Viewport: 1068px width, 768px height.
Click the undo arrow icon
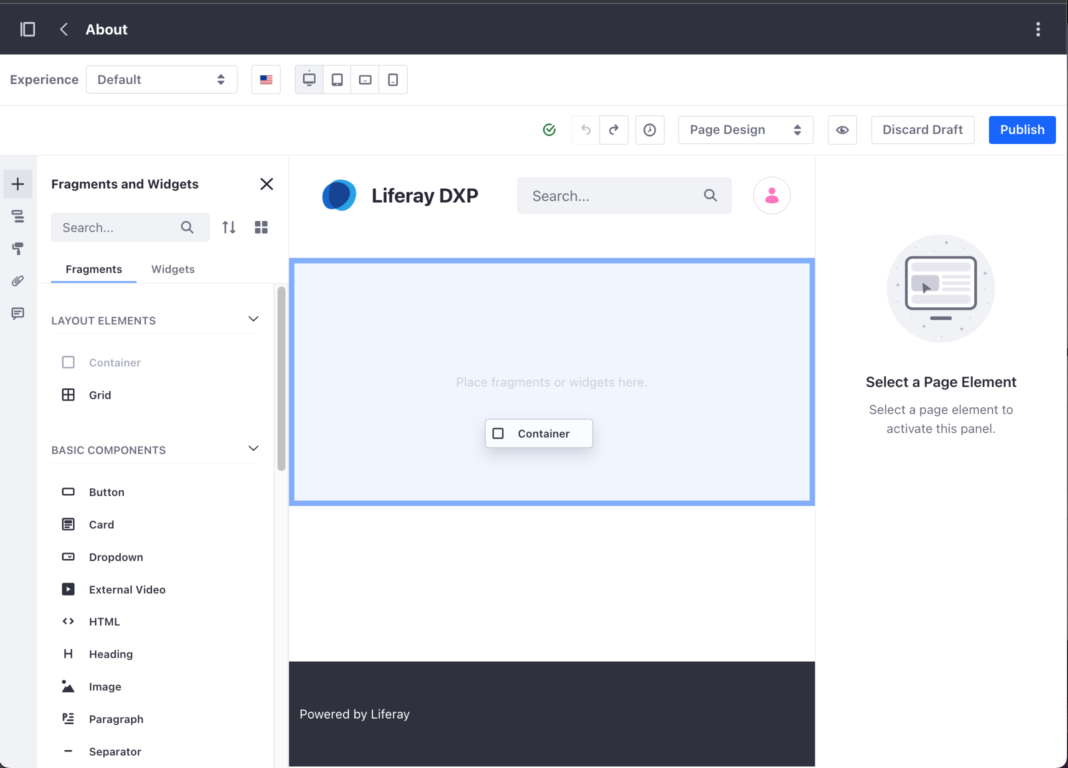coord(586,129)
